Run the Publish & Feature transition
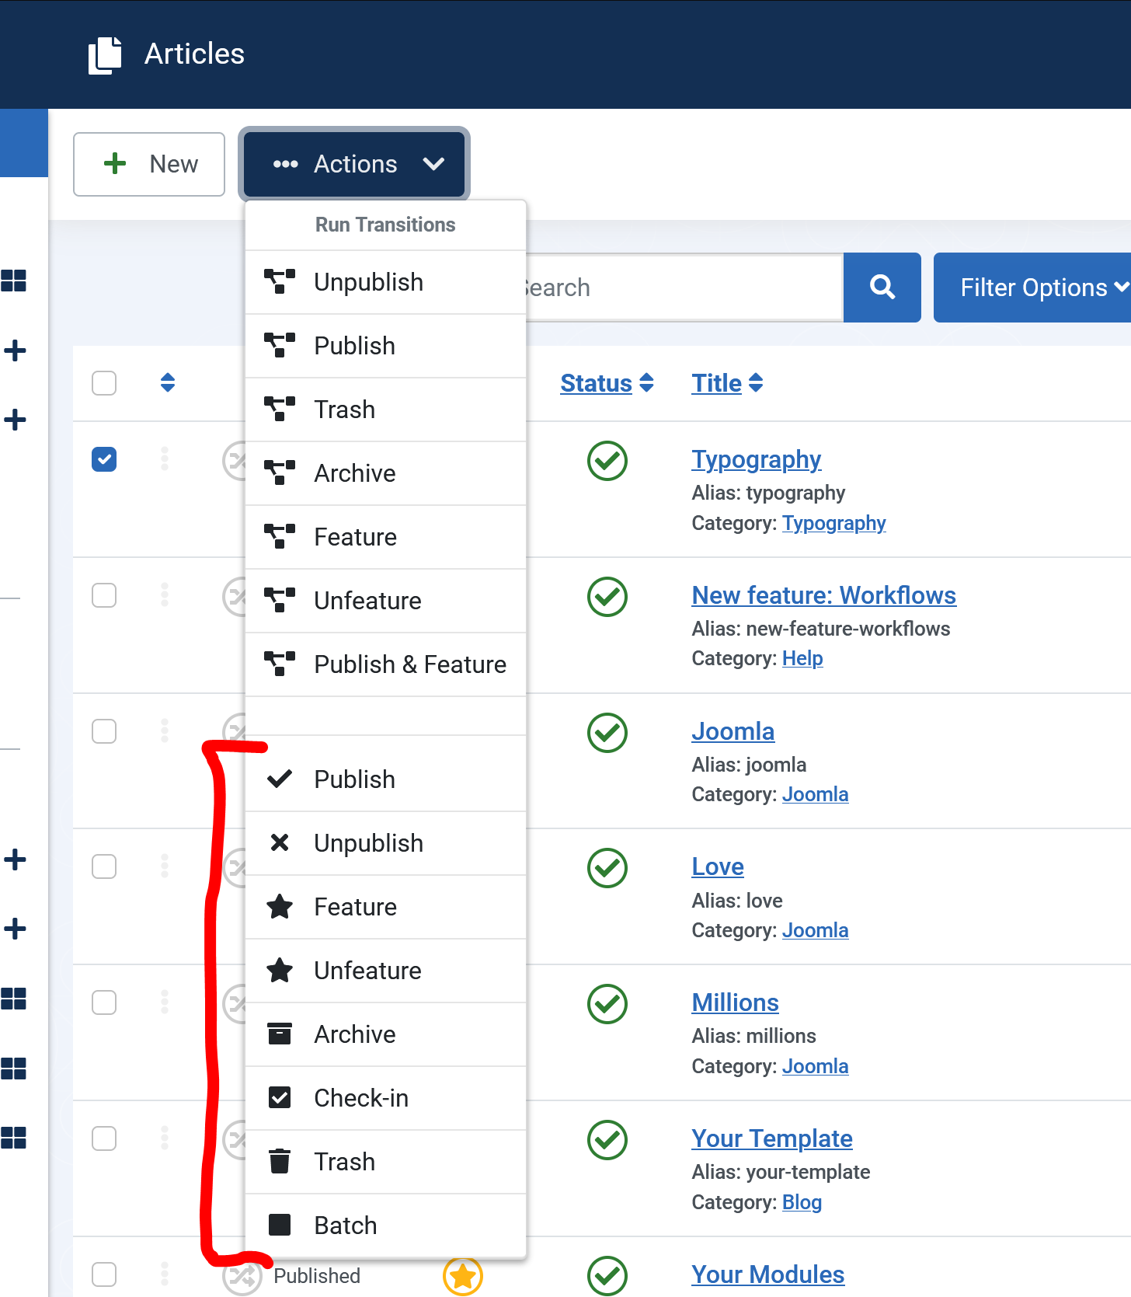The width and height of the screenshot is (1131, 1297). [385, 664]
